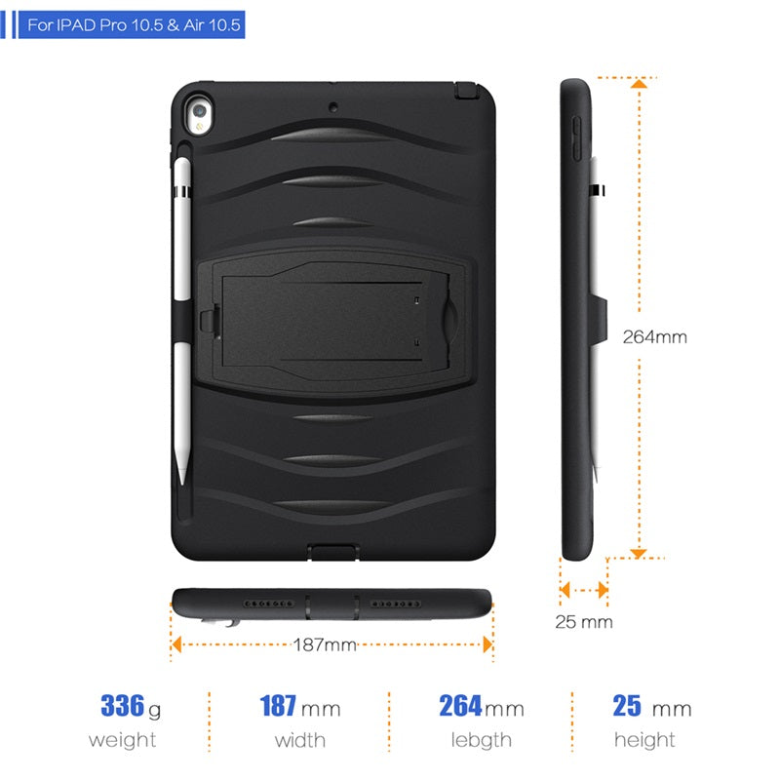Click the rear camera cutout on case

(x=200, y=116)
